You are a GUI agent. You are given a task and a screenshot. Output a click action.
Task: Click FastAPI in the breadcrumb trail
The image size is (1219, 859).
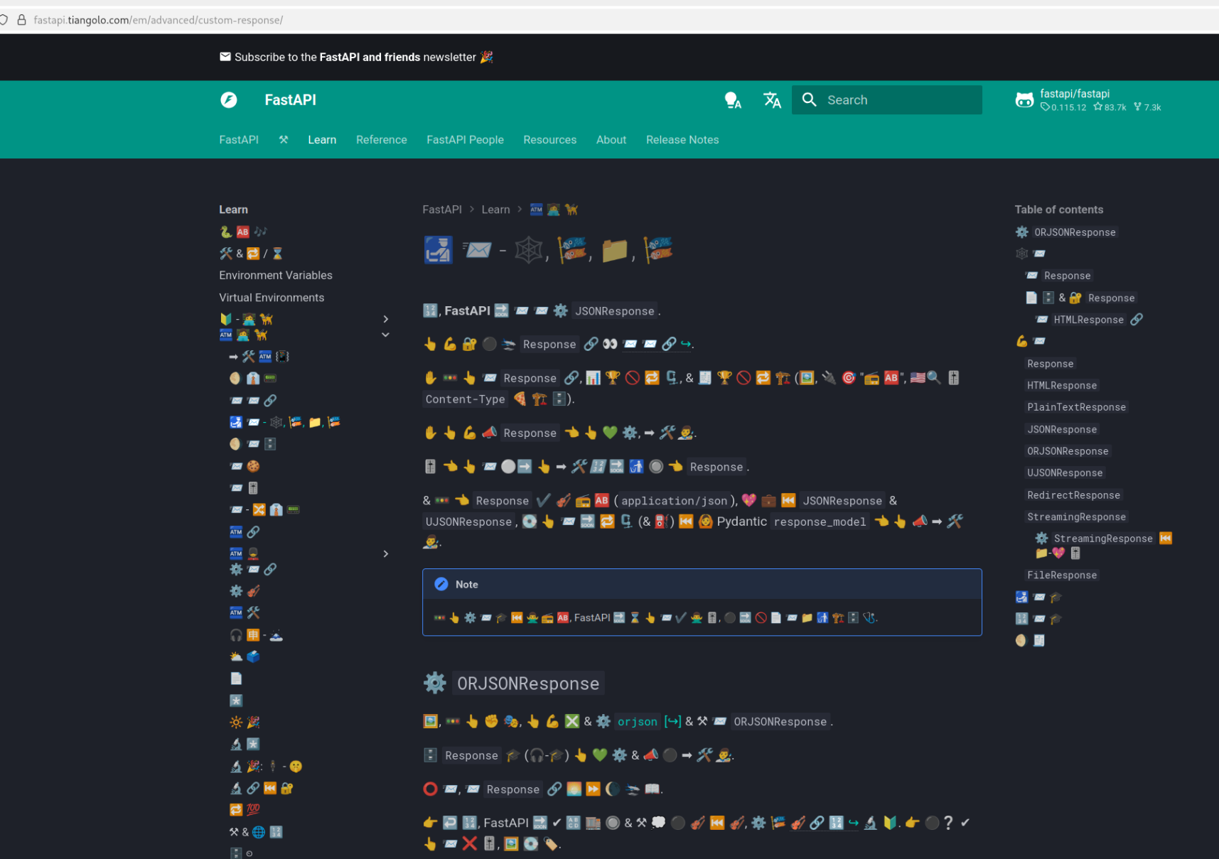tap(442, 210)
